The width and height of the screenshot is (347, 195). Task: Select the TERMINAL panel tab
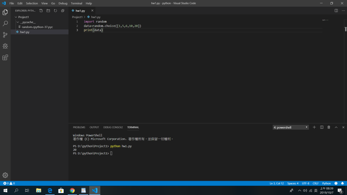[x=133, y=127]
